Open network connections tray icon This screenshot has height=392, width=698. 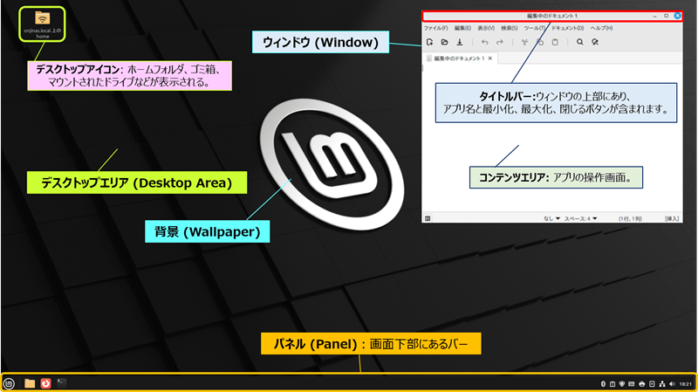(662, 384)
